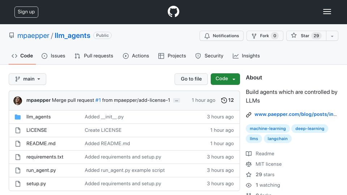Click the file icon next to LICENSE

tap(18, 130)
